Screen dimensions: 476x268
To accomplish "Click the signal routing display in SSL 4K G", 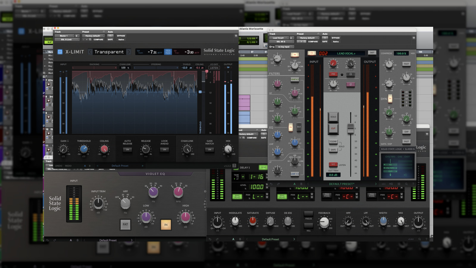I will click(398, 166).
